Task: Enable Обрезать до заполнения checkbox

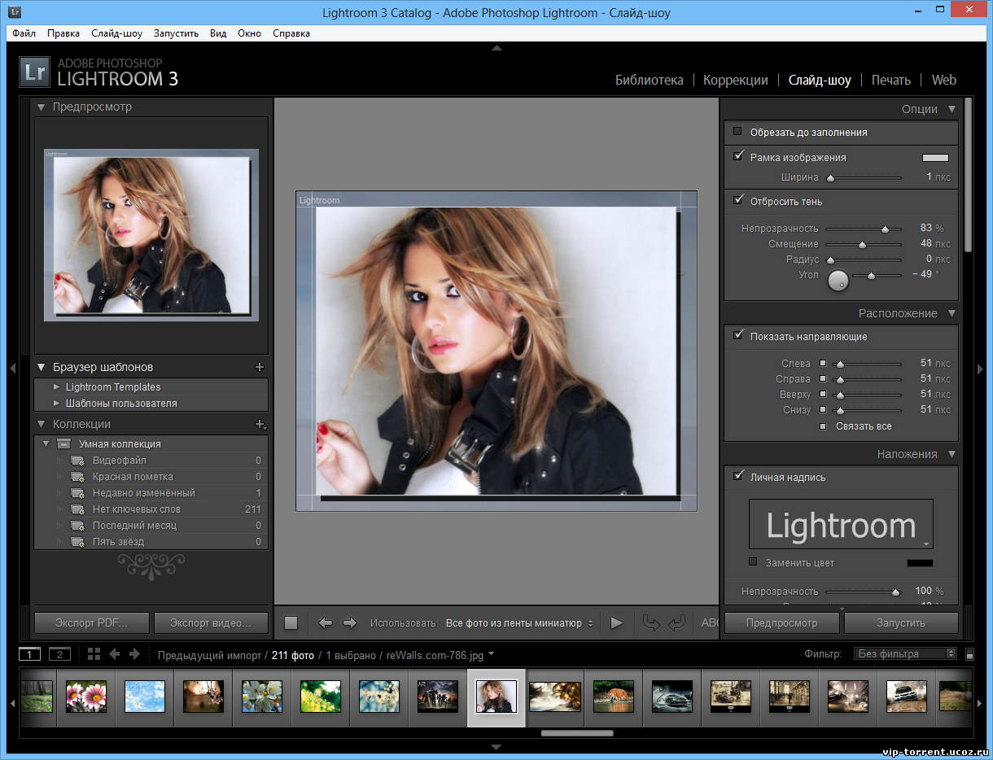Action: click(x=738, y=131)
